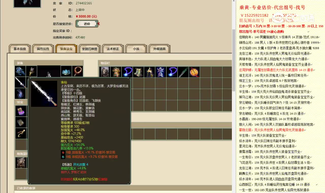Viewport: 325px width, 193px height.
Task: Click the listing 水云仙府 191女魔
Action: [x=279, y=48]
